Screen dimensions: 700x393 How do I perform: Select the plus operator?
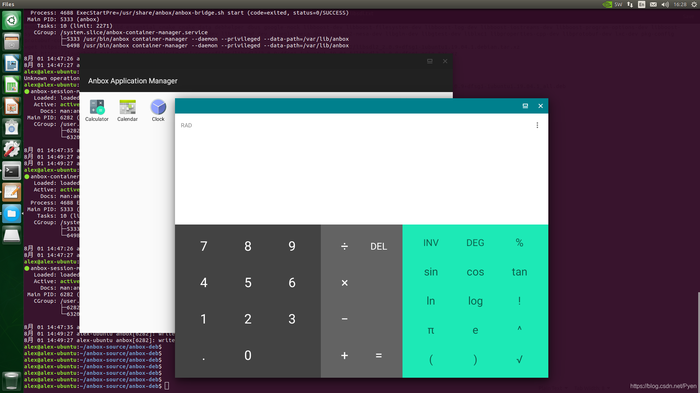tap(345, 356)
